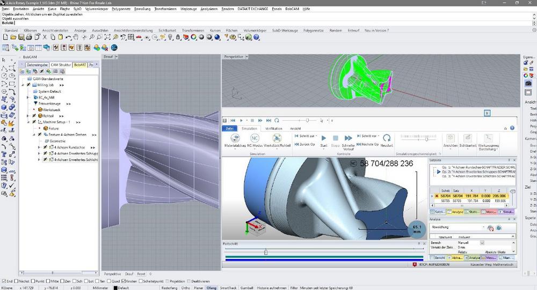
Task: Collapse the Milling Job tree node
Action: (23, 85)
